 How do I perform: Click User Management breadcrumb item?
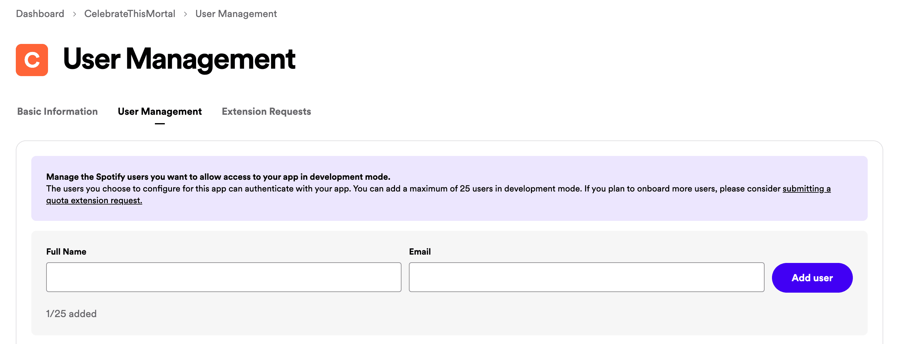coord(236,14)
